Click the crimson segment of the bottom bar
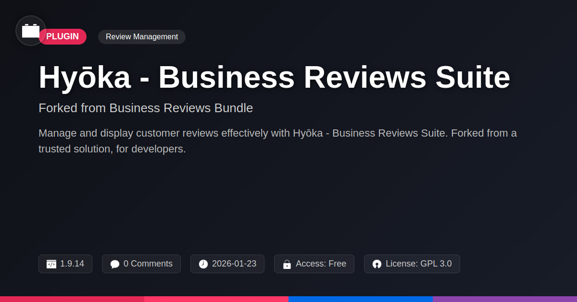 click(72, 299)
